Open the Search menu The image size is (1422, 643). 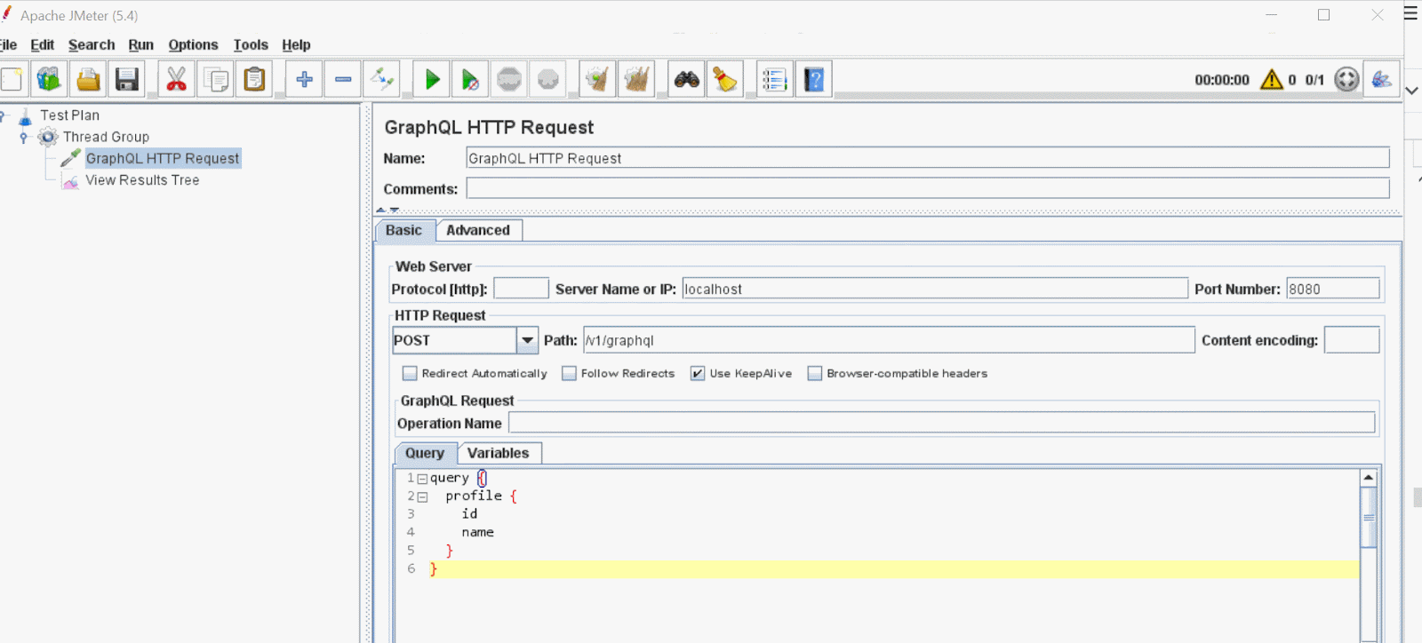pyautogui.click(x=92, y=44)
